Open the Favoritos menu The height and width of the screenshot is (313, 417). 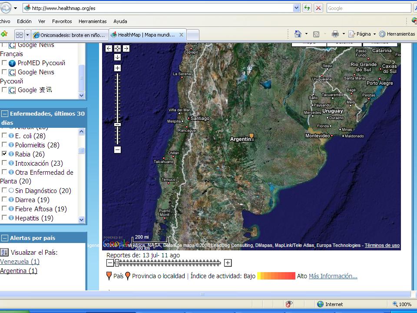(x=62, y=21)
